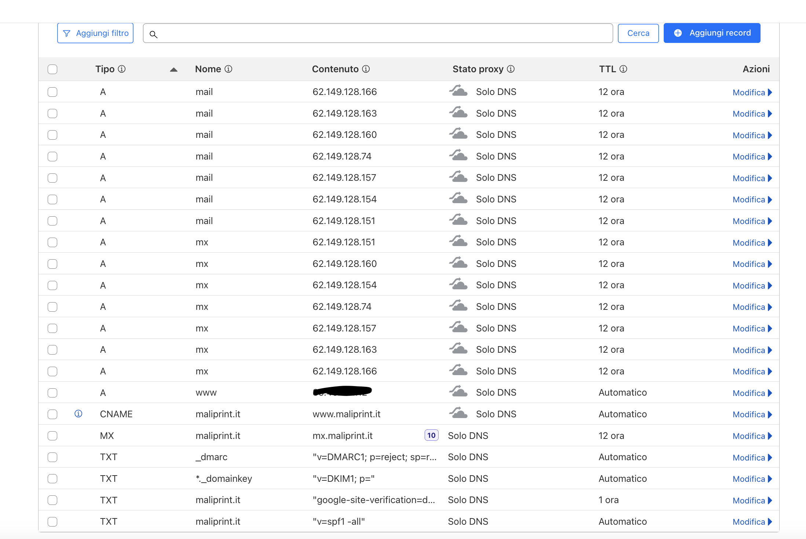This screenshot has width=806, height=539.
Task: Click proxy cloud icon for mx 62.149.128.157
Action: pos(458,327)
